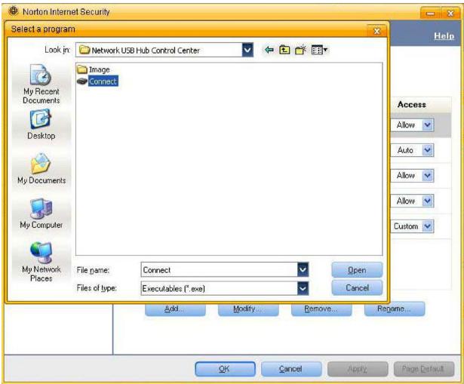Click the Add... button
The width and height of the screenshot is (464, 384).
click(x=175, y=309)
